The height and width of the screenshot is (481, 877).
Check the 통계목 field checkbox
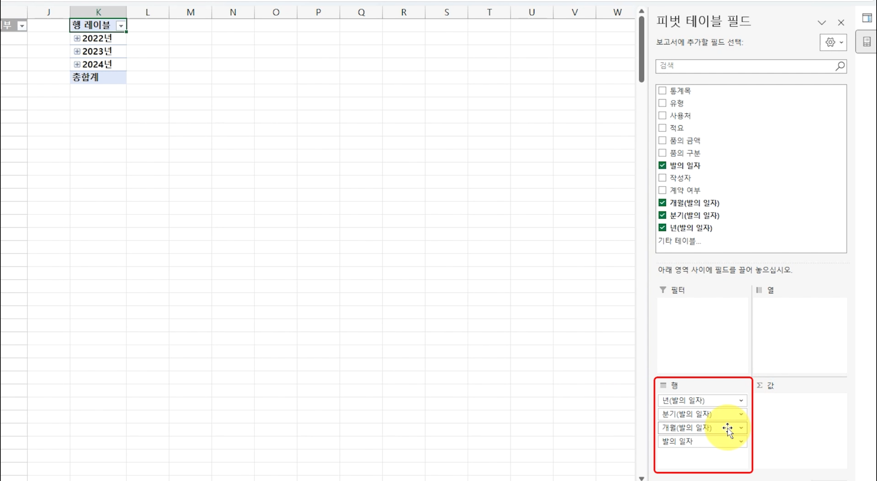coord(662,91)
